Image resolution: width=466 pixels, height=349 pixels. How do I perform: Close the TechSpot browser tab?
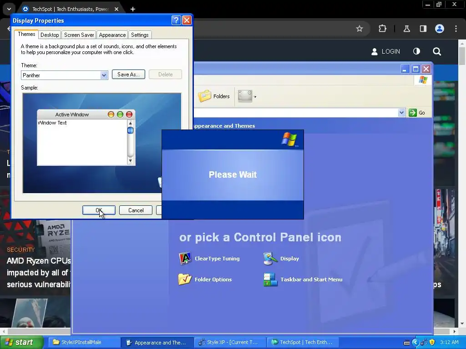tap(116, 9)
